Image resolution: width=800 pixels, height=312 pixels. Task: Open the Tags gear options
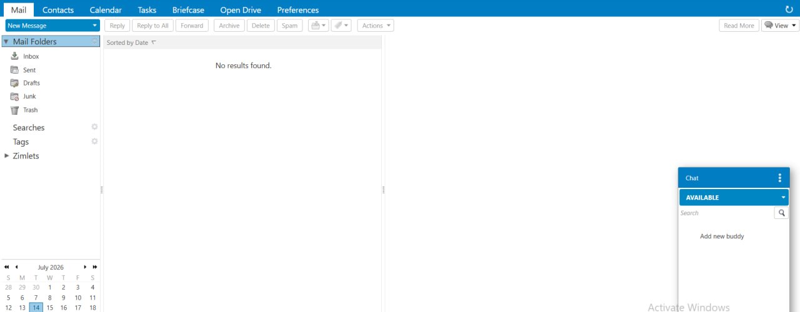95,141
